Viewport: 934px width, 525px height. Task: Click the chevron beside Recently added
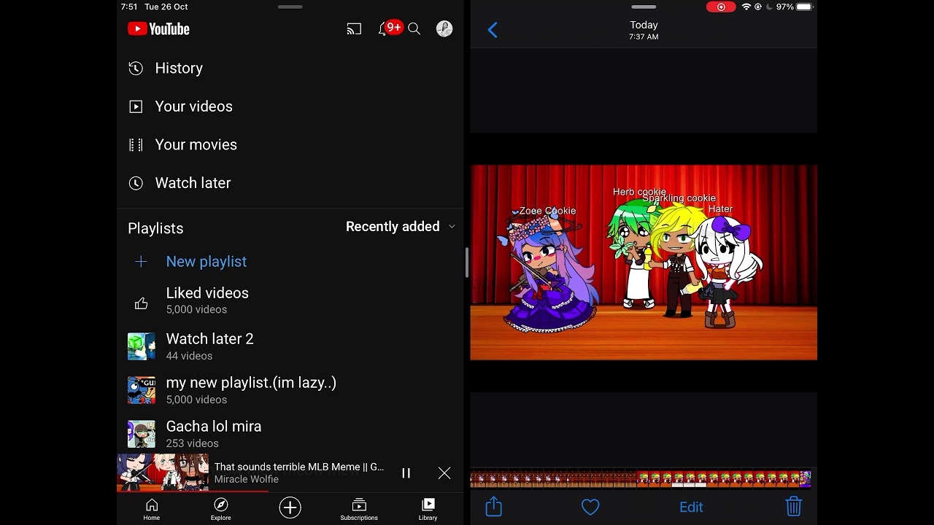pos(452,227)
